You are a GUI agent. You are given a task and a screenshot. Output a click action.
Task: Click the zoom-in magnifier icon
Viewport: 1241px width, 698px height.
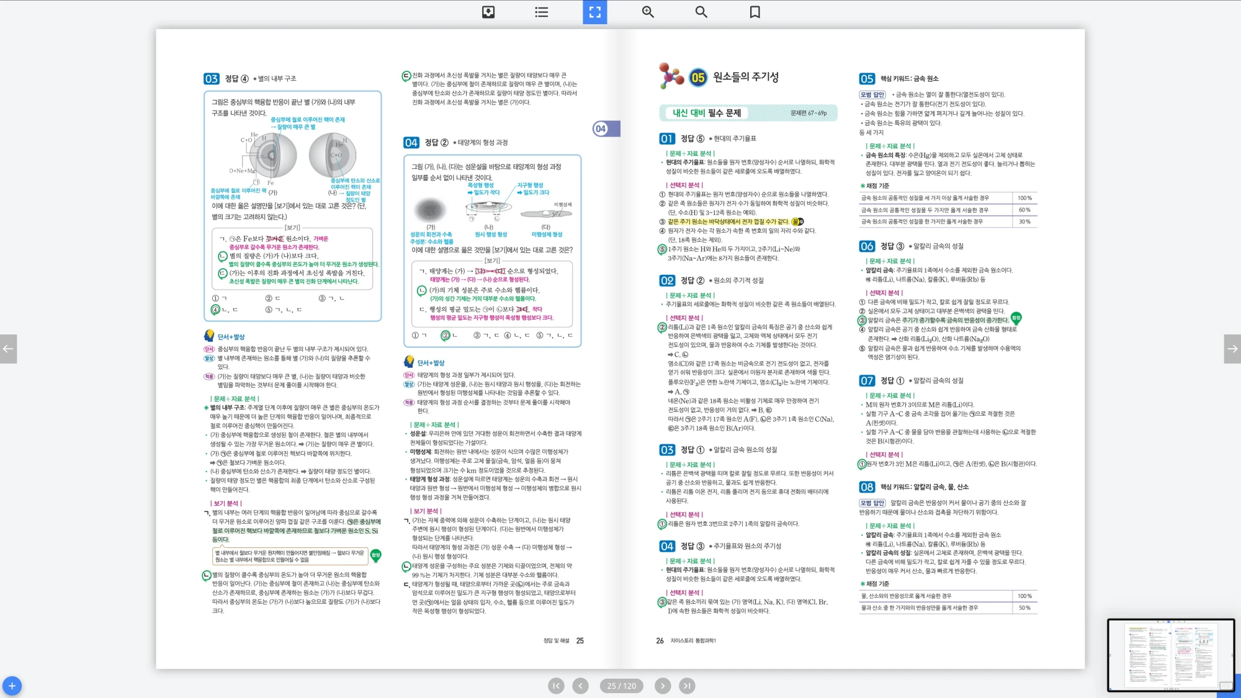click(x=648, y=12)
